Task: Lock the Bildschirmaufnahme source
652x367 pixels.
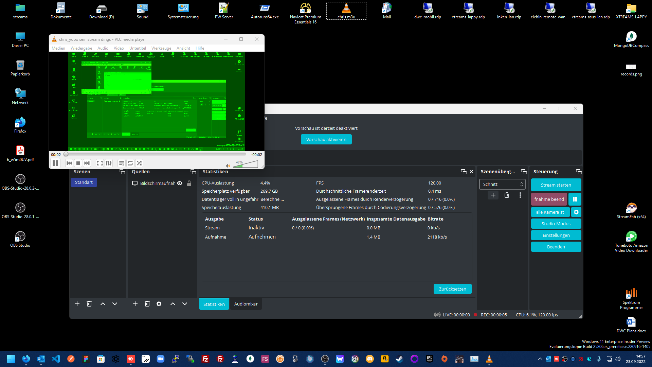Action: tap(189, 183)
